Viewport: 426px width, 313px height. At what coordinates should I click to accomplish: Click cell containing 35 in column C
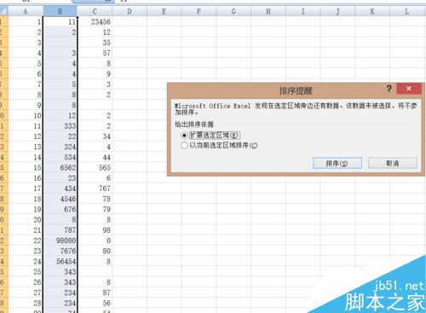[95, 43]
